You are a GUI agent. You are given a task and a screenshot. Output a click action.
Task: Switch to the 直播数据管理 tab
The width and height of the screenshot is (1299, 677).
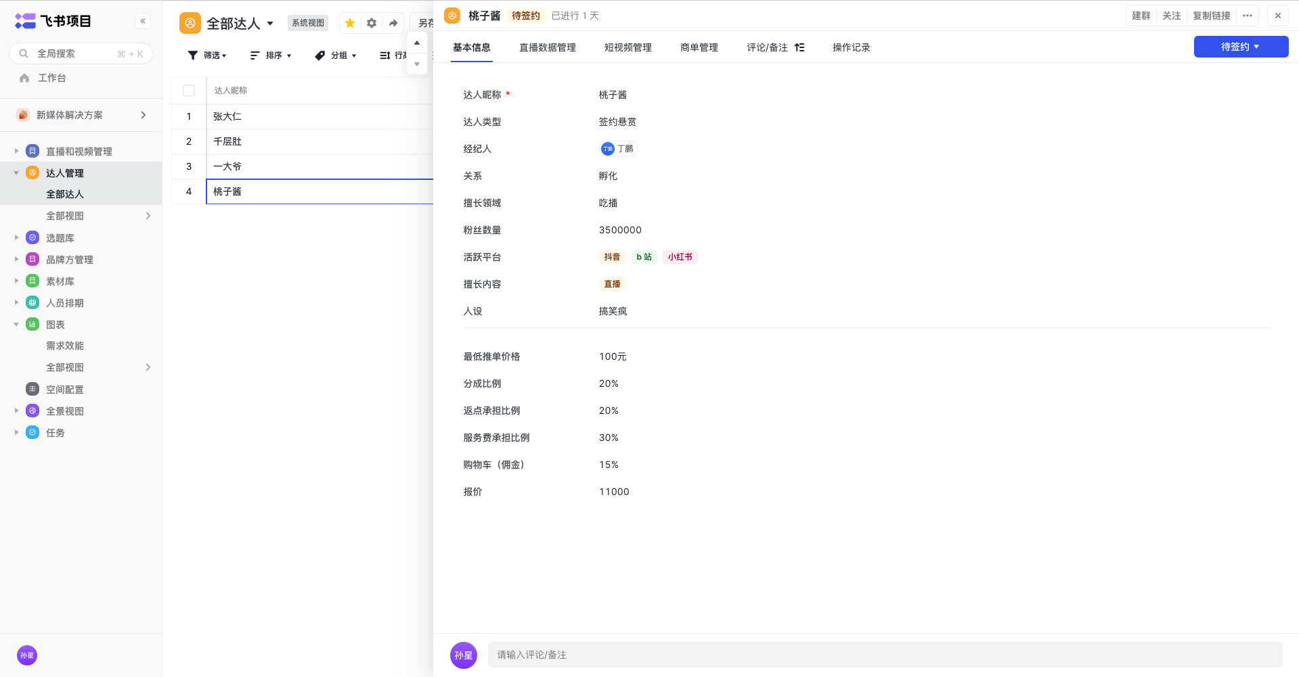[x=547, y=47]
